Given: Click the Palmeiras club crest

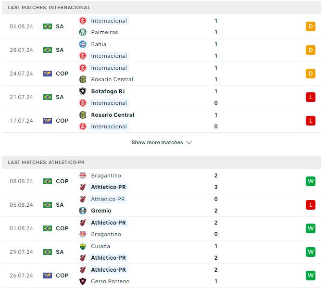Looking at the screenshot, I should click(x=83, y=32).
